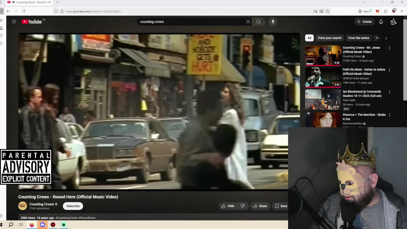Run search with the magnifying glass button
This screenshot has height=229, width=407.
[258, 22]
